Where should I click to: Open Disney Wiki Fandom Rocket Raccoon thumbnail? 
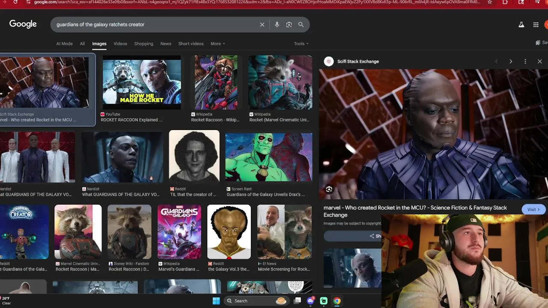pos(129,231)
